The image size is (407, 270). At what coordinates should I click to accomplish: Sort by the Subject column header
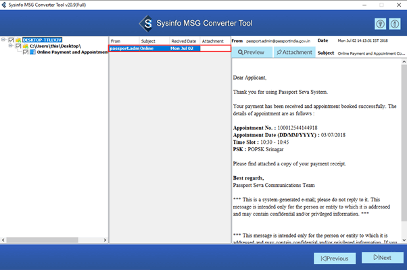(154, 41)
